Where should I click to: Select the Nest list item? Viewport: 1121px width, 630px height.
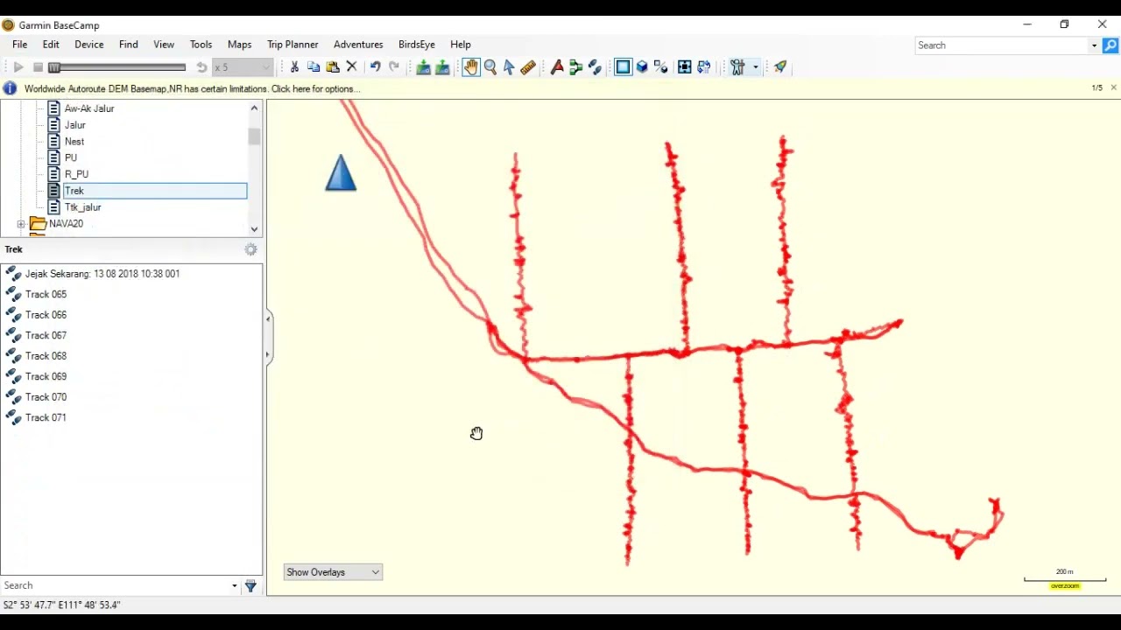pyautogui.click(x=74, y=142)
